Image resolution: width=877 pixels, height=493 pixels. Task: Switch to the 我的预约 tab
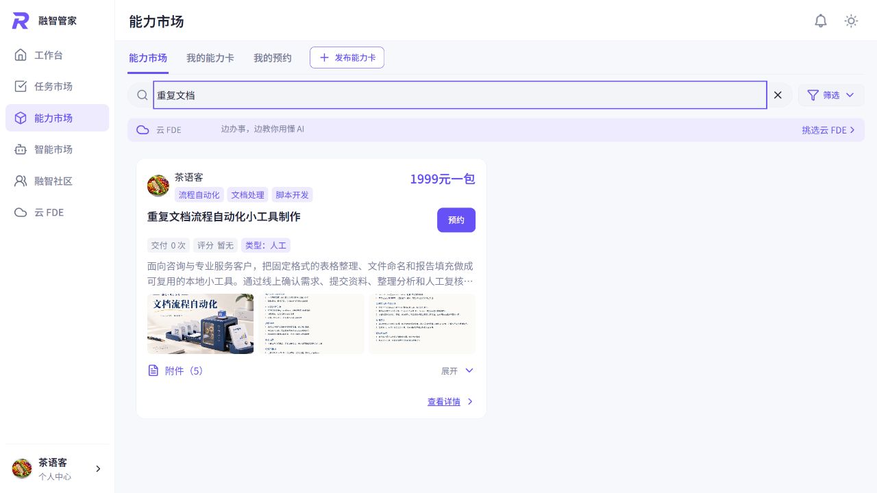(273, 58)
